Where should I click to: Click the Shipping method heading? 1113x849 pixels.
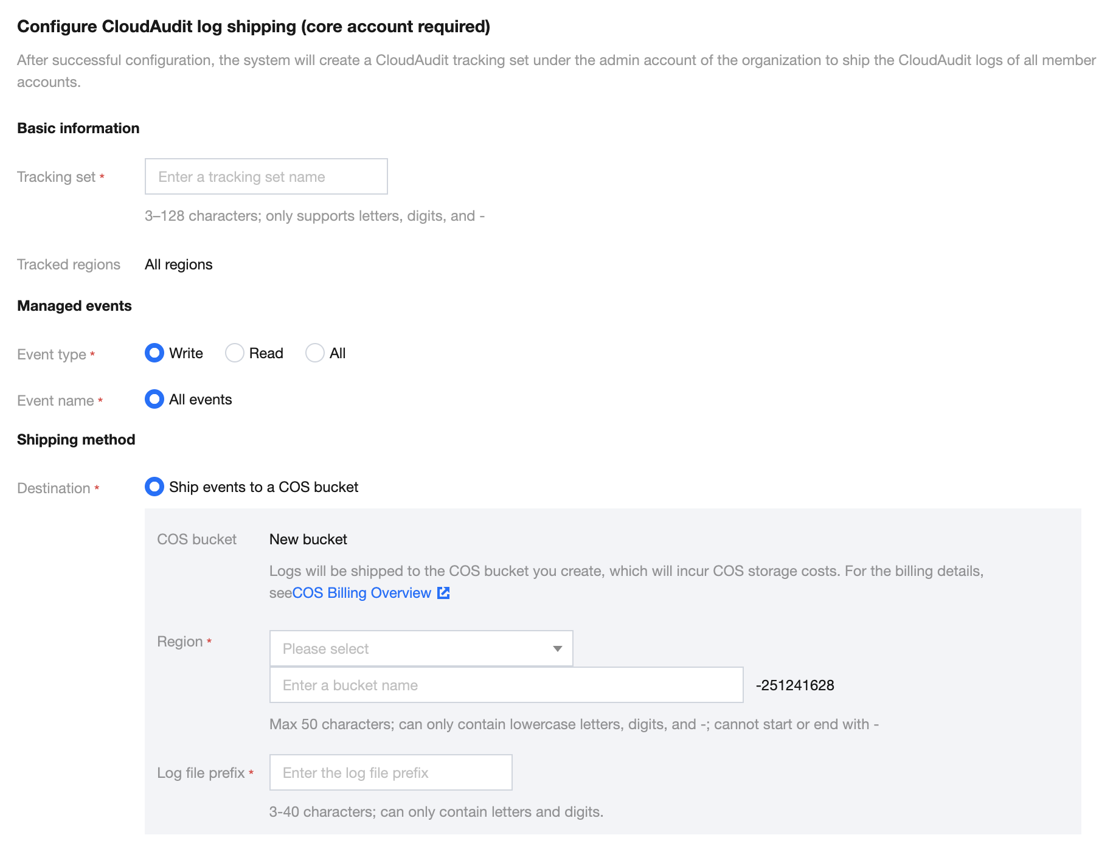[76, 440]
